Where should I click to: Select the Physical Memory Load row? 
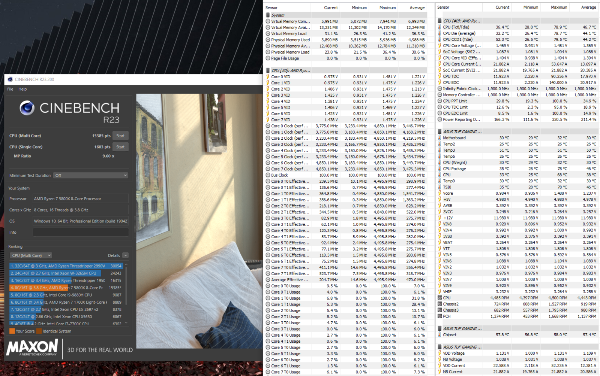tap(345, 52)
